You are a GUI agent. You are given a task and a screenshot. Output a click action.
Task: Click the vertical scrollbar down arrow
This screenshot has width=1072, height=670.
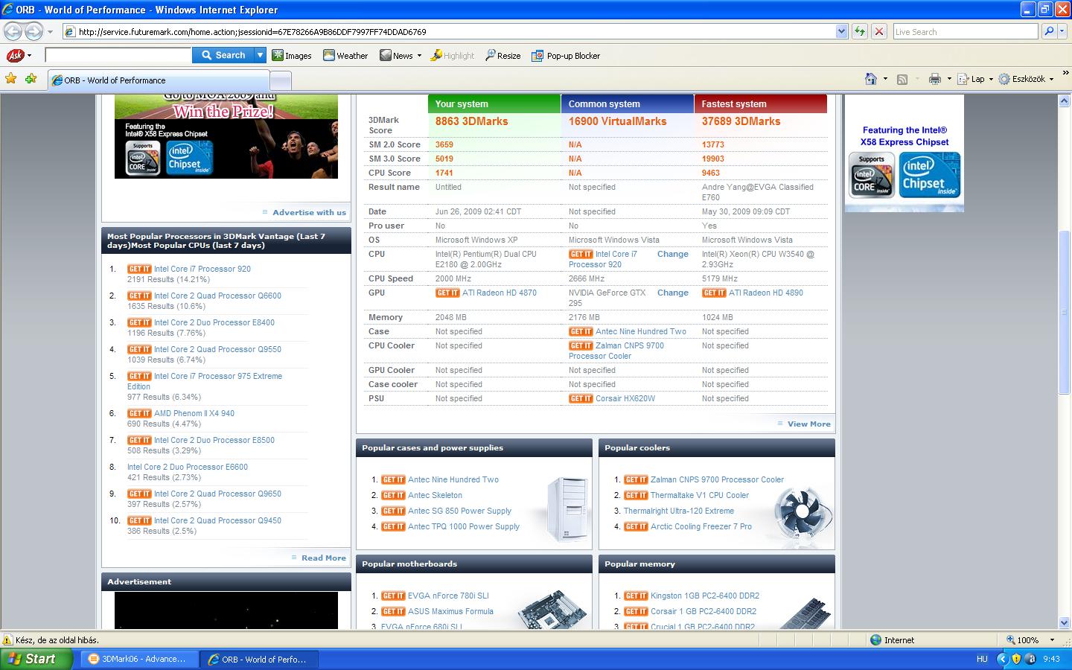click(x=1065, y=622)
